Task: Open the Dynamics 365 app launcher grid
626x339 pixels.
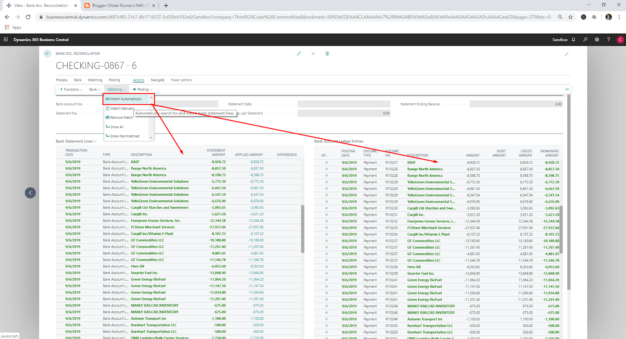Action: point(6,40)
